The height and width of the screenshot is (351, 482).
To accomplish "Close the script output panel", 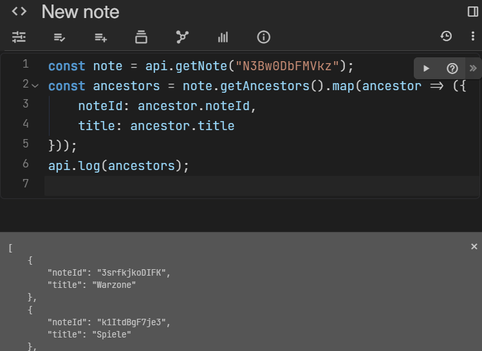I will point(474,247).
